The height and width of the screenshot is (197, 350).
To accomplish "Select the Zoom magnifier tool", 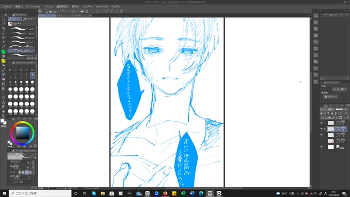I will (x=4, y=19).
